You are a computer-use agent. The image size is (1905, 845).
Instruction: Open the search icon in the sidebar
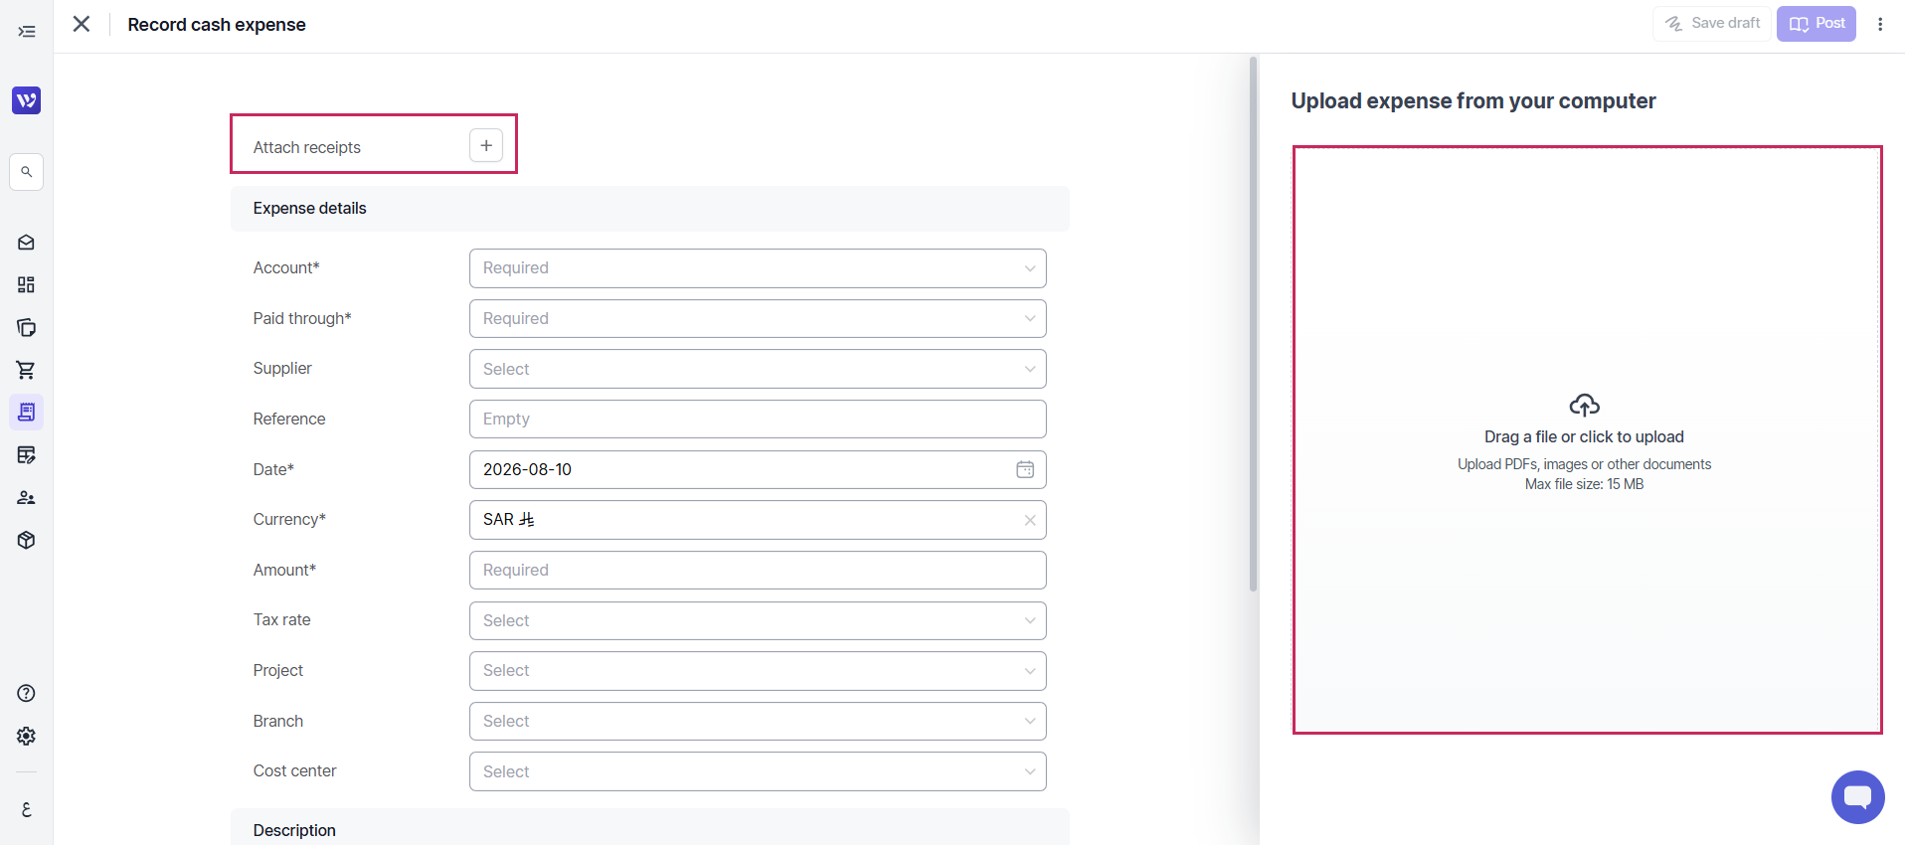coord(27,172)
